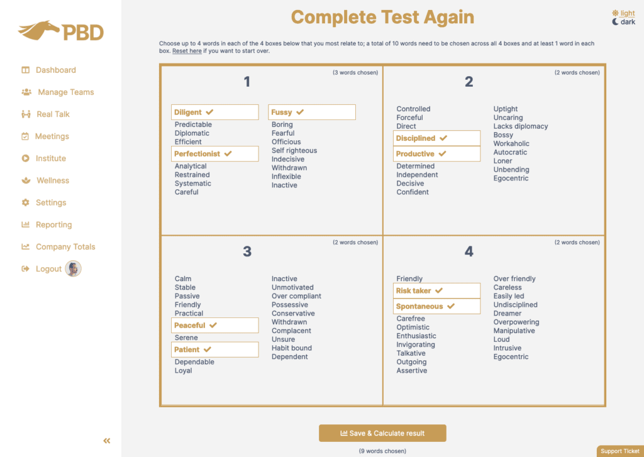Screen dimensions: 644x457
Task: Click the Reporting chart icon
Action: 26,224
